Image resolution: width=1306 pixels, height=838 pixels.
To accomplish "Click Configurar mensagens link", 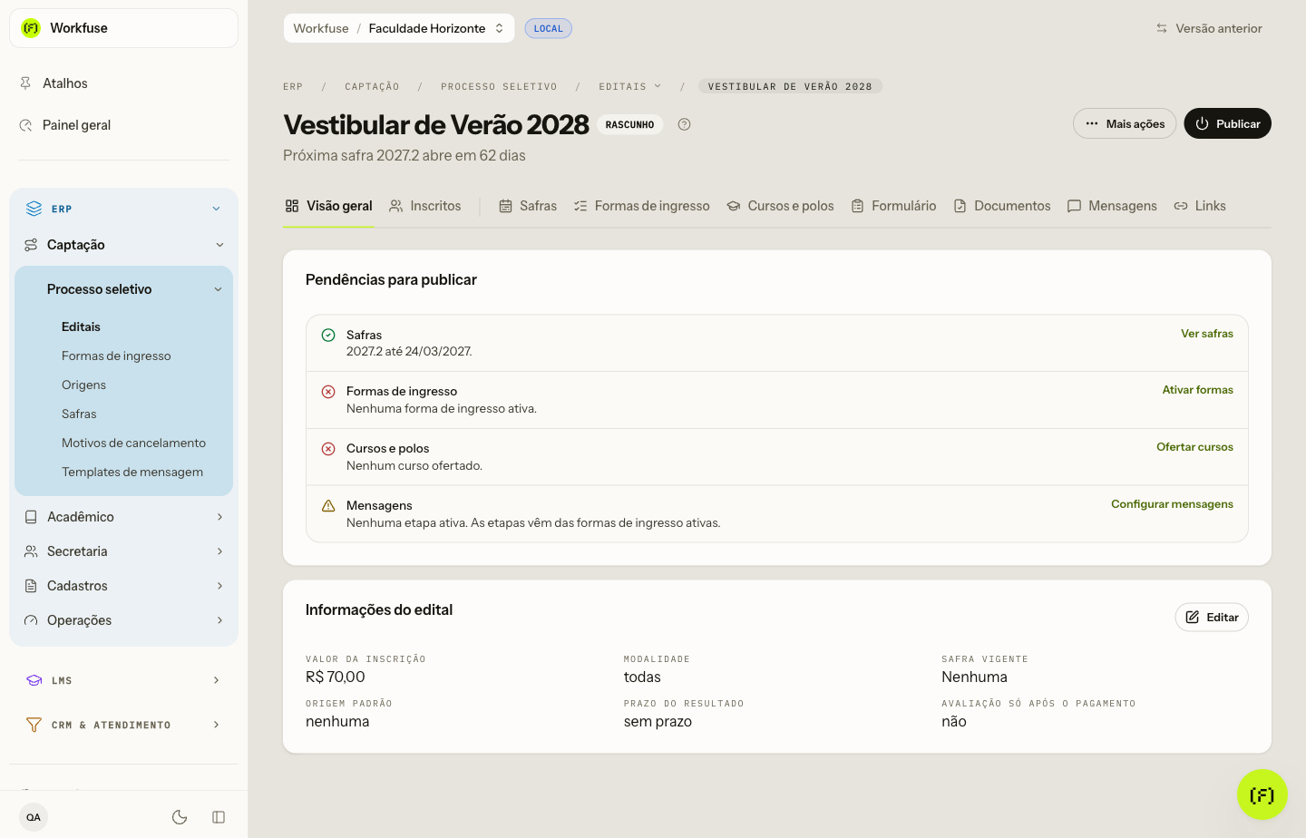I will (x=1173, y=504).
